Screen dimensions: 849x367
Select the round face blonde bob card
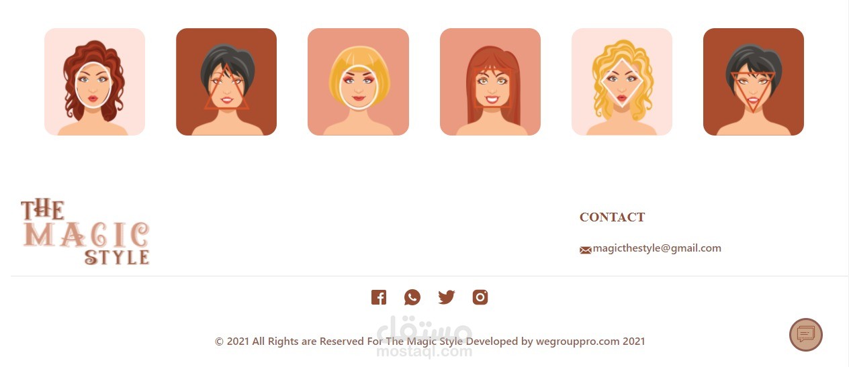(358, 82)
